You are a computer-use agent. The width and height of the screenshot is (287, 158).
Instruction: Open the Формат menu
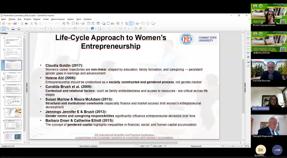click(x=37, y=19)
